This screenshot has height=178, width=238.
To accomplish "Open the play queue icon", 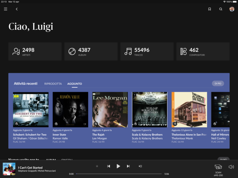I will click(x=140, y=166).
